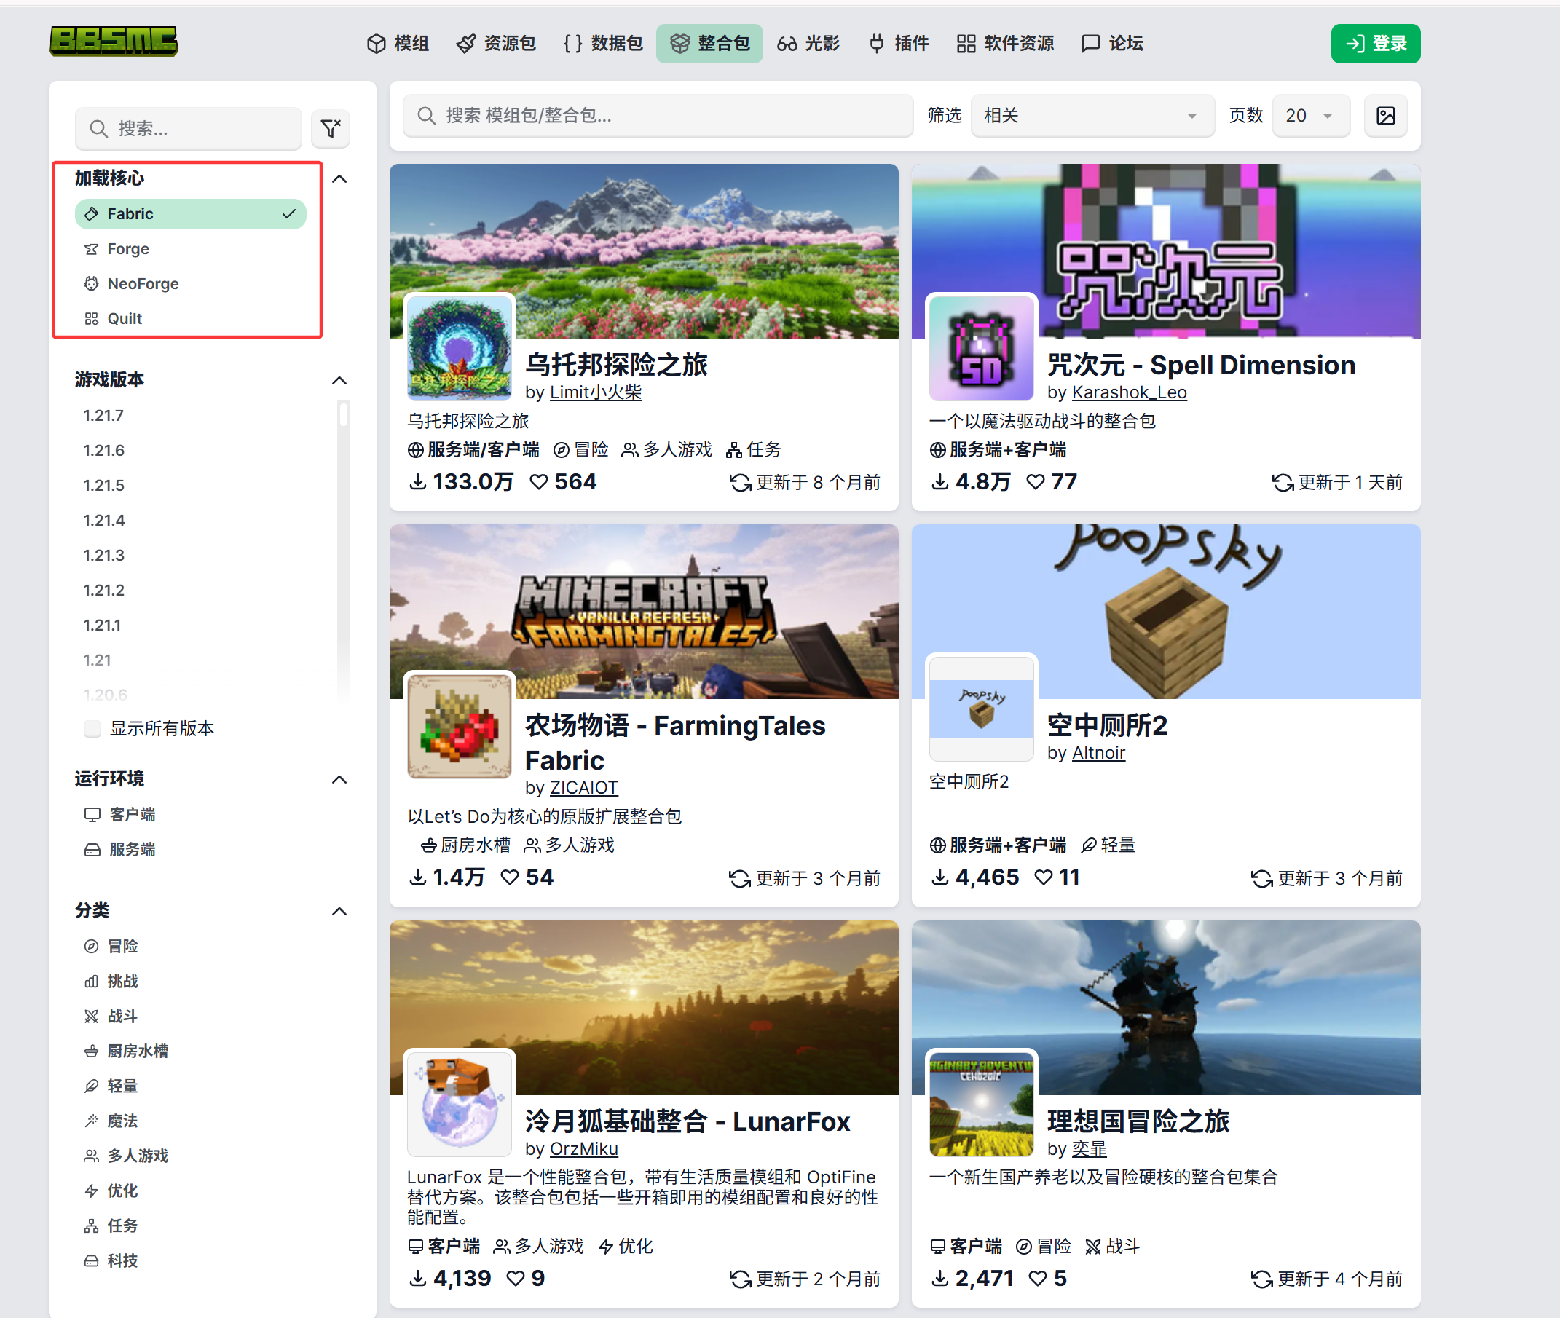Select game version 1.21.3
The image size is (1560, 1318).
point(104,556)
